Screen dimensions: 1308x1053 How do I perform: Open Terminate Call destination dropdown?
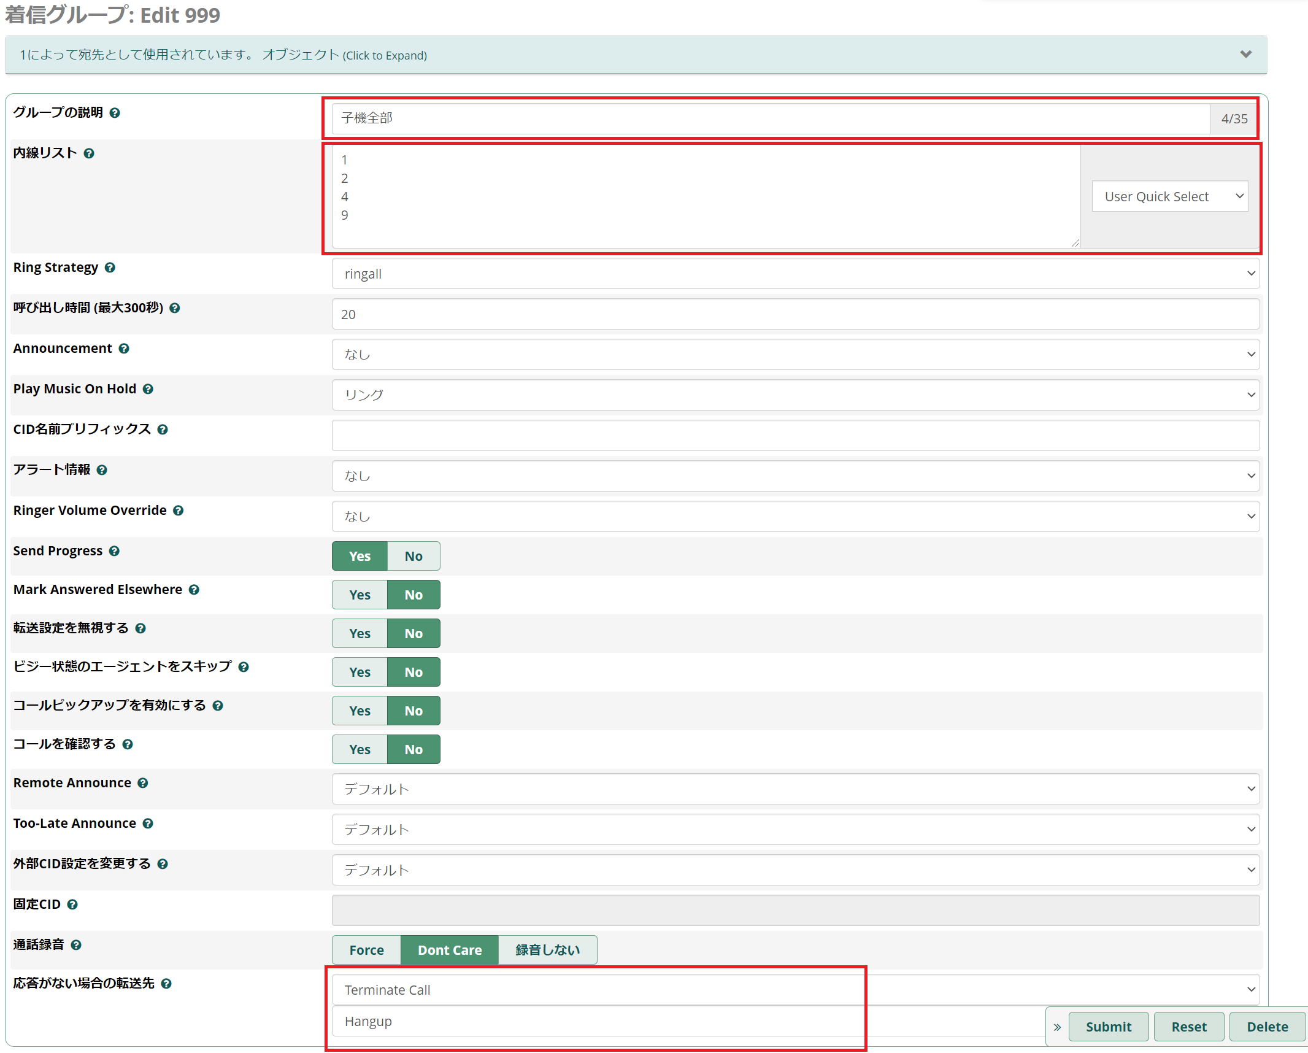[x=795, y=990]
